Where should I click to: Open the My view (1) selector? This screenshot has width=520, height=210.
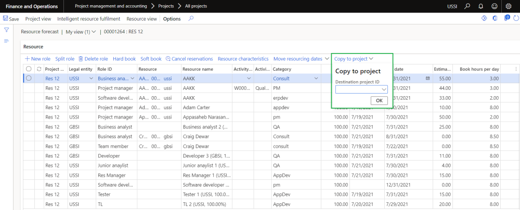[81, 32]
